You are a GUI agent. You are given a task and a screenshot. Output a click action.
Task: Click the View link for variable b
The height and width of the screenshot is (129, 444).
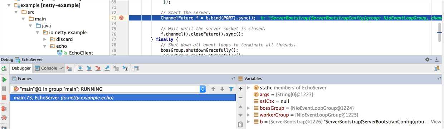436,122
